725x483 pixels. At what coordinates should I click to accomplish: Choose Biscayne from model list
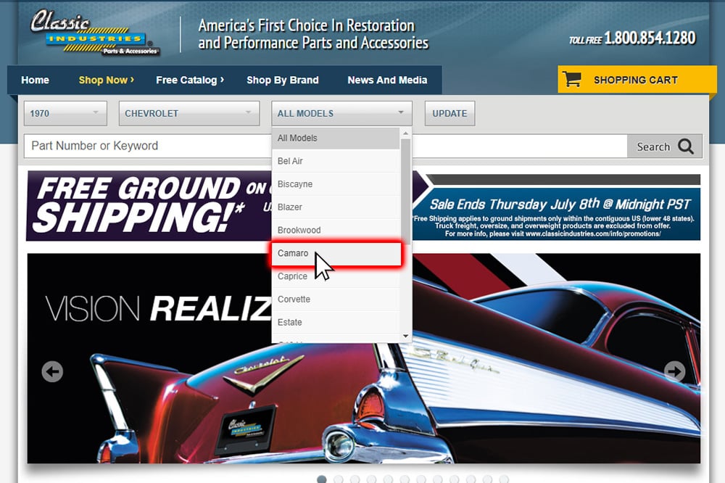(x=336, y=184)
